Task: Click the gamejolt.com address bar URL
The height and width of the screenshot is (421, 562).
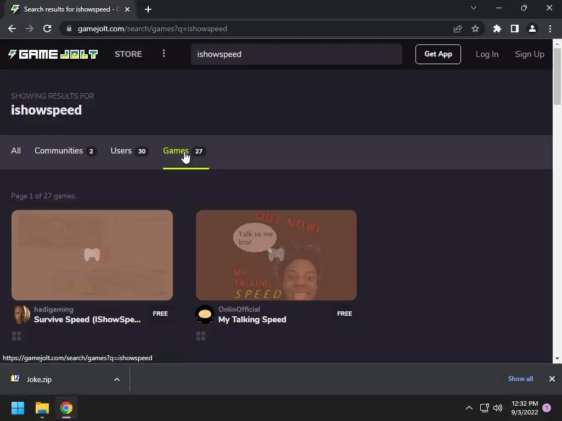Action: [153, 29]
